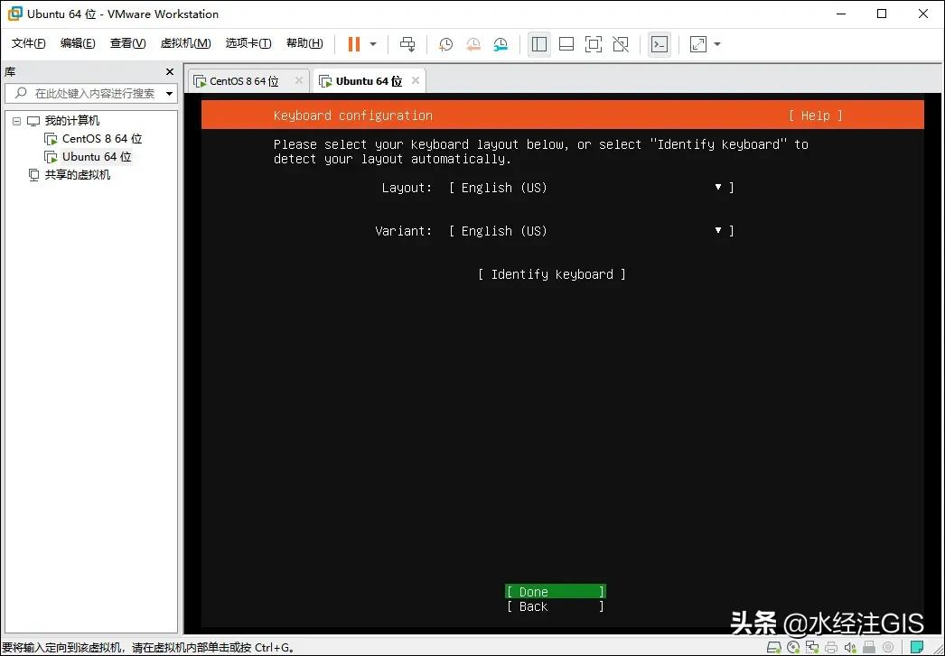The image size is (945, 656).
Task: Toggle the tab thumbnail bar display
Action: tap(566, 43)
